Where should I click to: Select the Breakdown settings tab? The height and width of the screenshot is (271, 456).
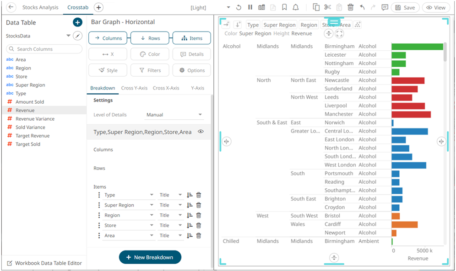click(x=103, y=88)
